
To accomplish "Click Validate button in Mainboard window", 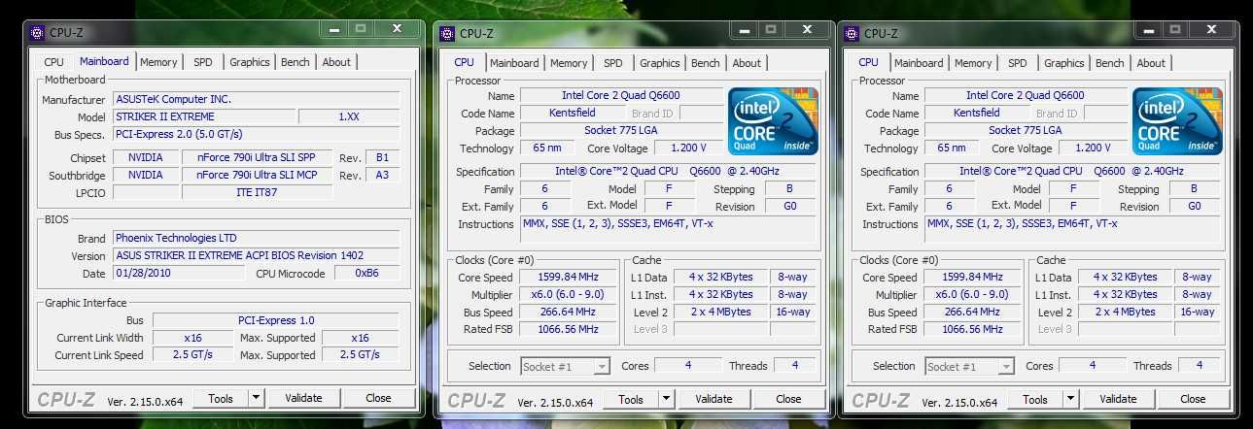I will click(303, 398).
